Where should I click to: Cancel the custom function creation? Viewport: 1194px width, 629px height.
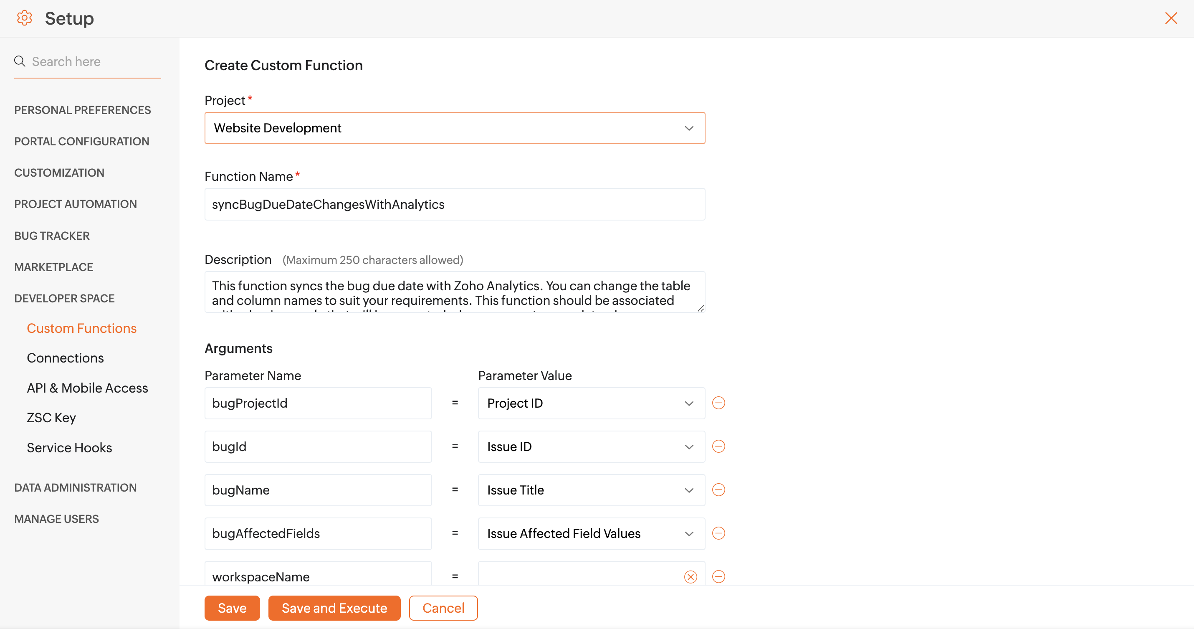(x=443, y=608)
